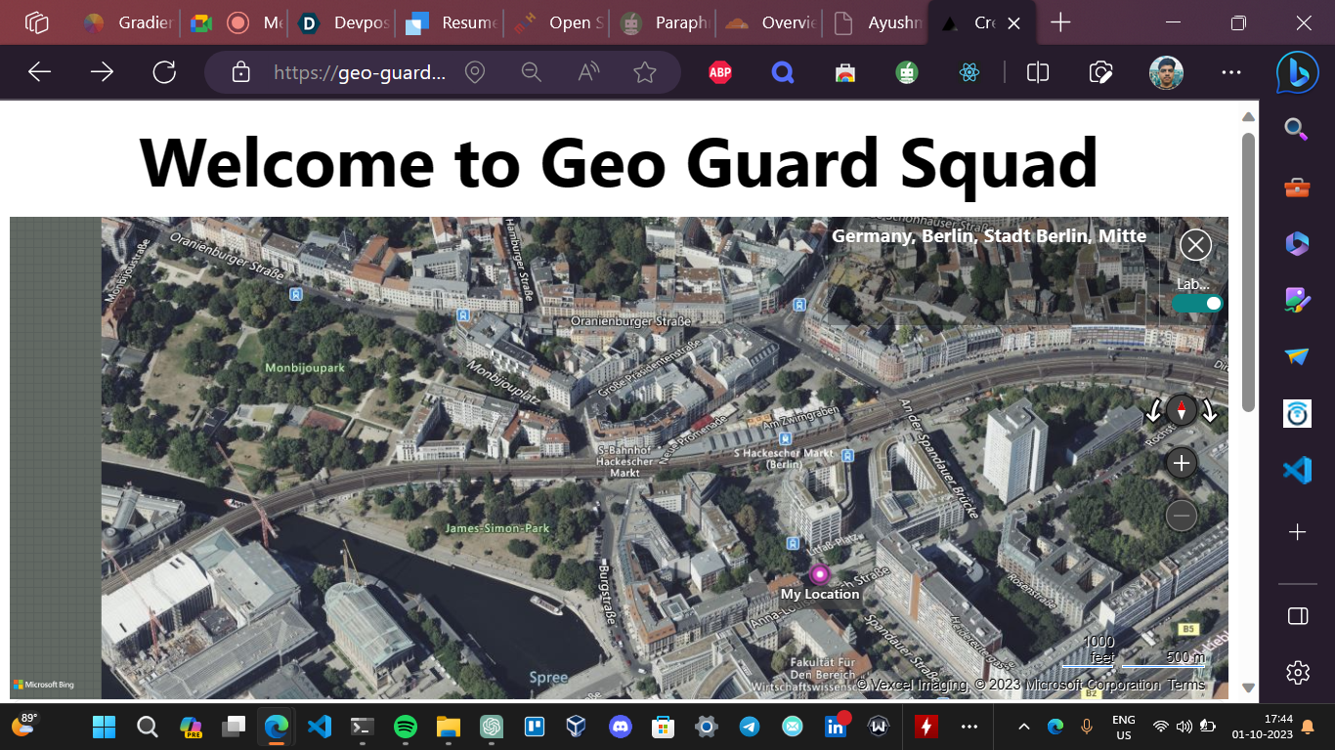
Task: Open Image Creator in the sidebar
Action: coord(1297,300)
